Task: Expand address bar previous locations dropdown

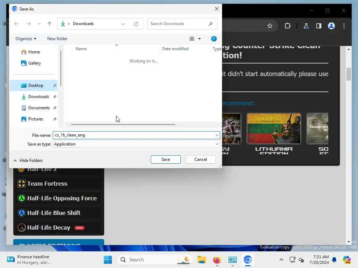Action: [x=123, y=24]
